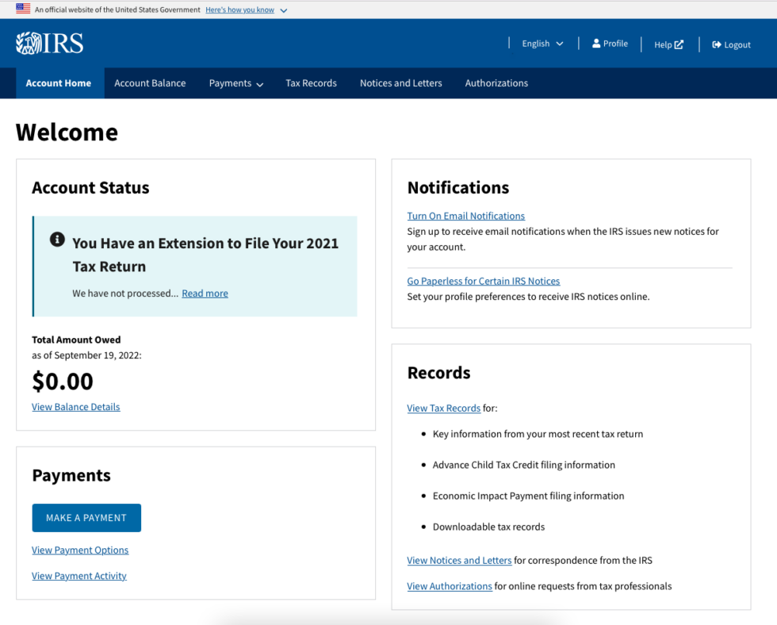Open the Authorizations section
The width and height of the screenshot is (777, 625).
point(496,82)
